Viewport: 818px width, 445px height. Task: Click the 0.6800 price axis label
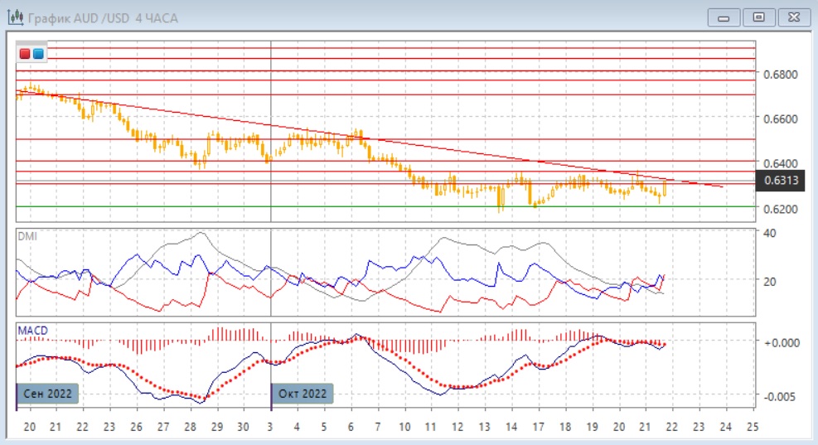tap(779, 75)
